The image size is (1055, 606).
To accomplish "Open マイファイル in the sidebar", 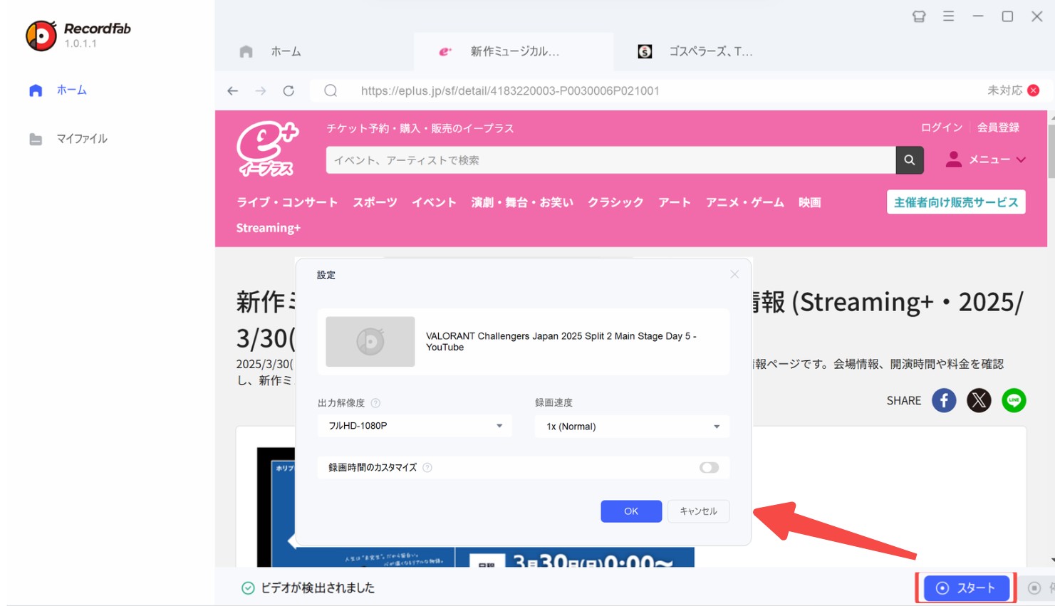I will pos(68,139).
